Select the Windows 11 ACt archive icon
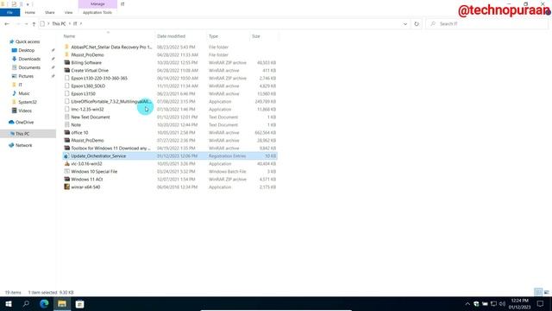The image size is (552, 311). pyautogui.click(x=67, y=179)
